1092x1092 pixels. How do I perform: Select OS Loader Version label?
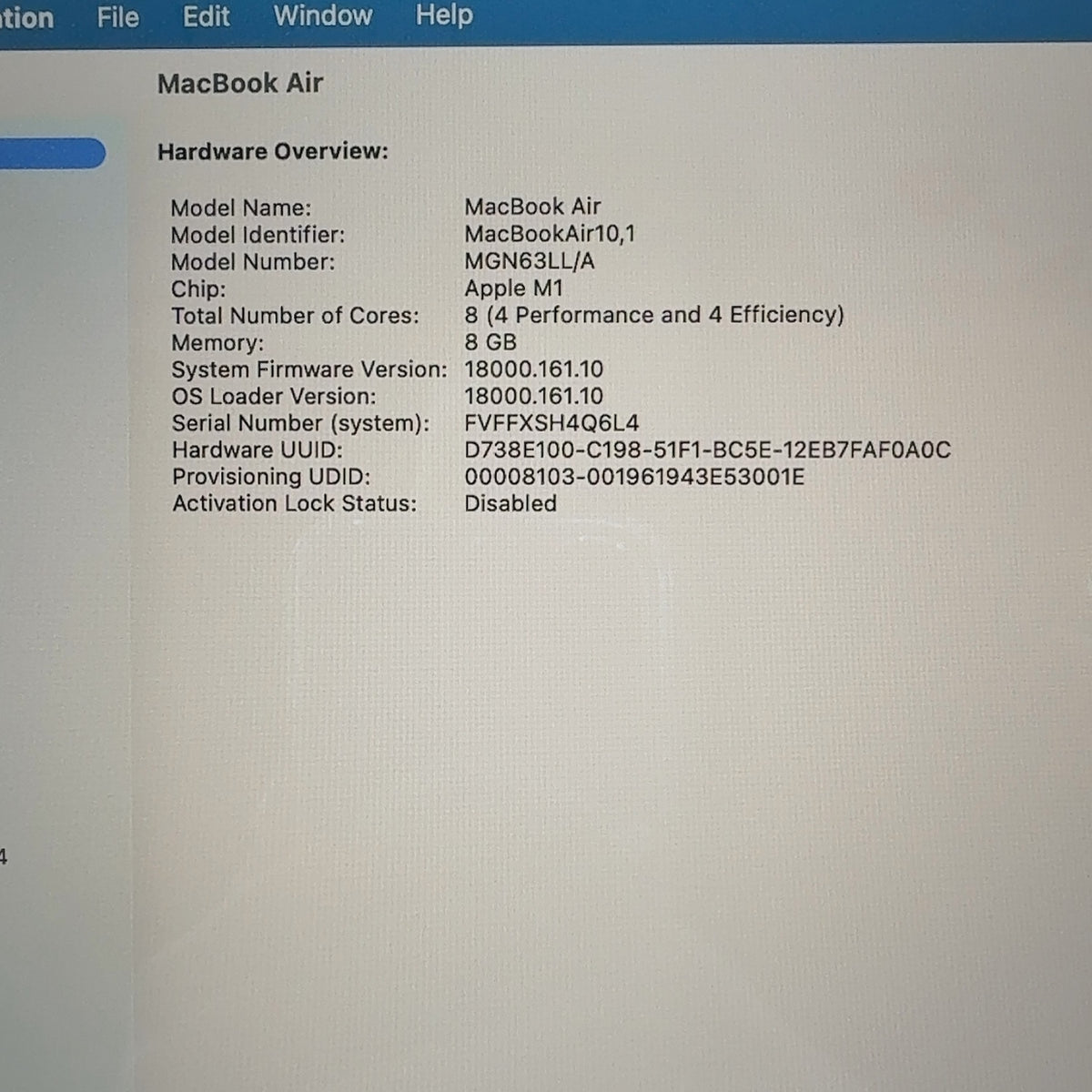(274, 397)
